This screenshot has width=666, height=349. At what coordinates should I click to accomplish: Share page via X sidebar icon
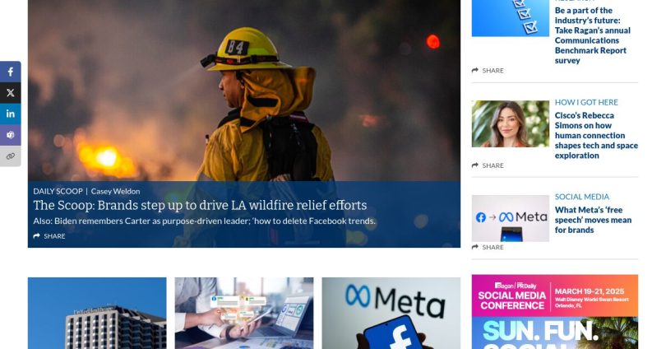pos(10,93)
